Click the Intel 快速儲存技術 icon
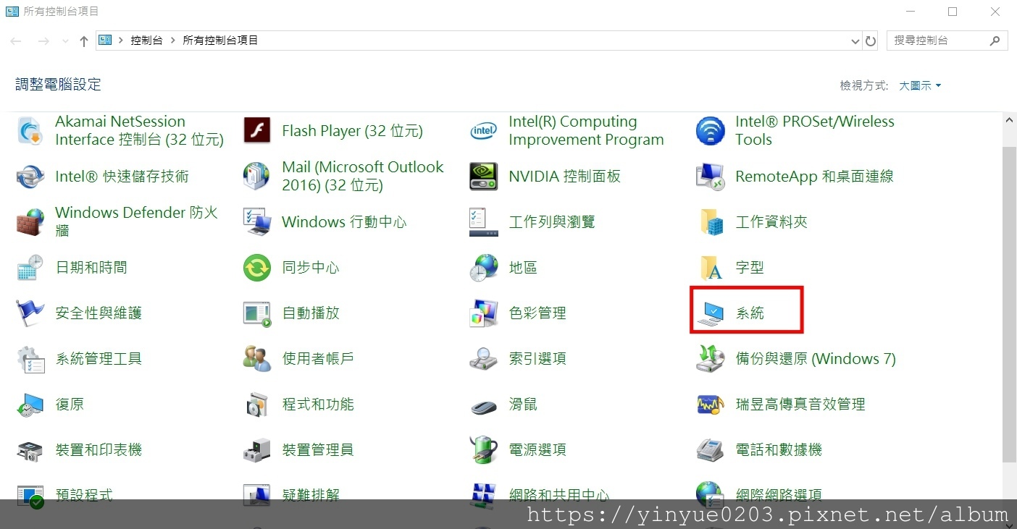 point(30,177)
